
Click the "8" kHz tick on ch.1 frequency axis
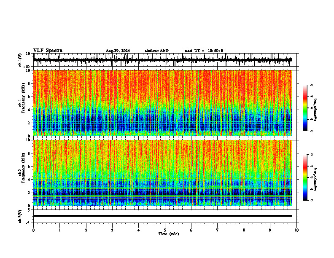click(x=29, y=83)
